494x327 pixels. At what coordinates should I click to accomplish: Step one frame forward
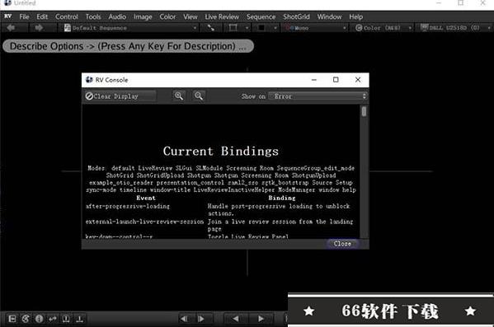(x=201, y=319)
